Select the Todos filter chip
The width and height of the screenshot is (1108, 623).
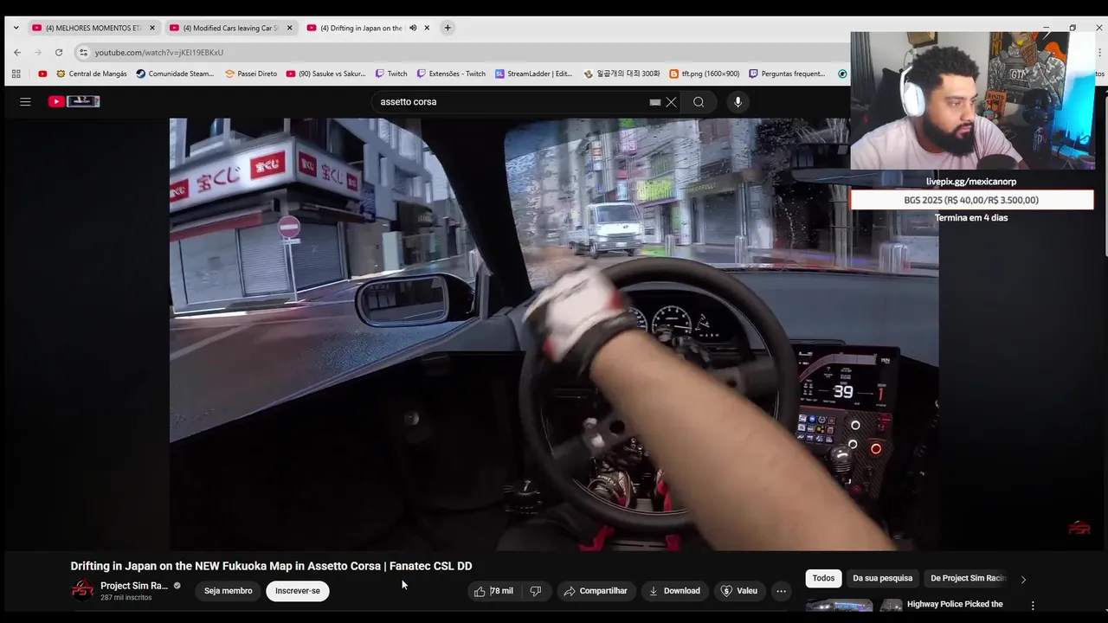click(x=824, y=578)
